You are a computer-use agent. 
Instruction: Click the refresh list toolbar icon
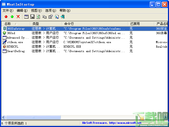(x=38, y=17)
